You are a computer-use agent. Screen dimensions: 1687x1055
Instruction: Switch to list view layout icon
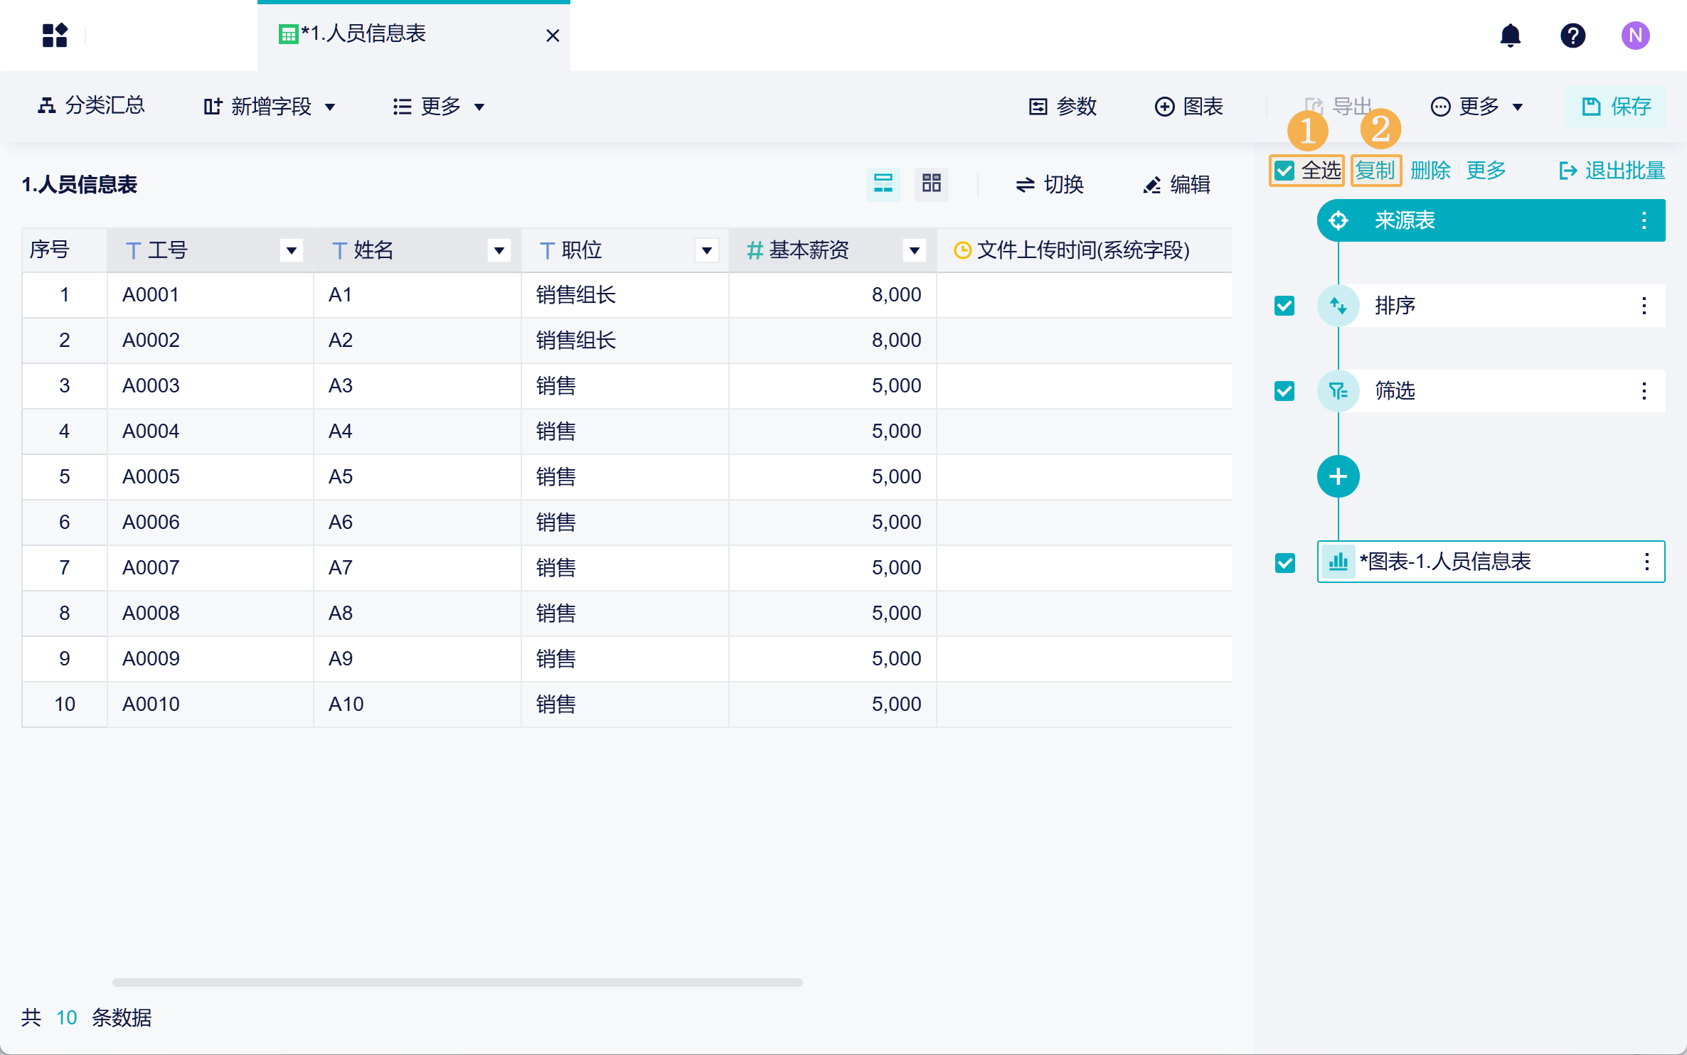[883, 184]
